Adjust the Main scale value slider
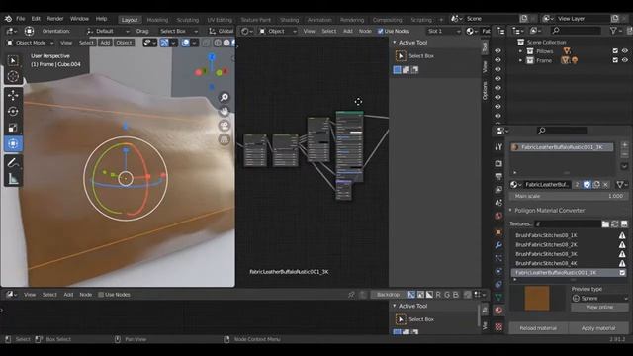Viewport: 633px width, 356px height. [568, 196]
